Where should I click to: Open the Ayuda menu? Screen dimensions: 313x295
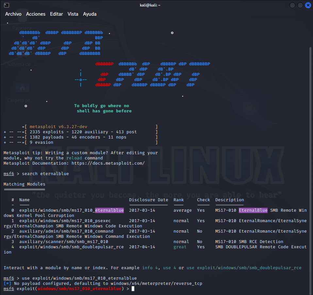(90, 14)
